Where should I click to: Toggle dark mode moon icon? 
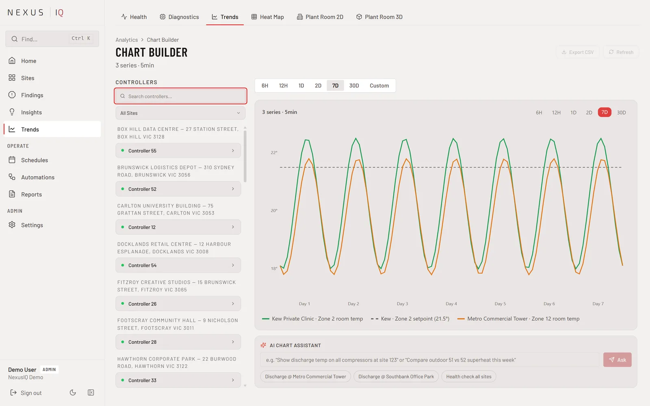tap(73, 393)
